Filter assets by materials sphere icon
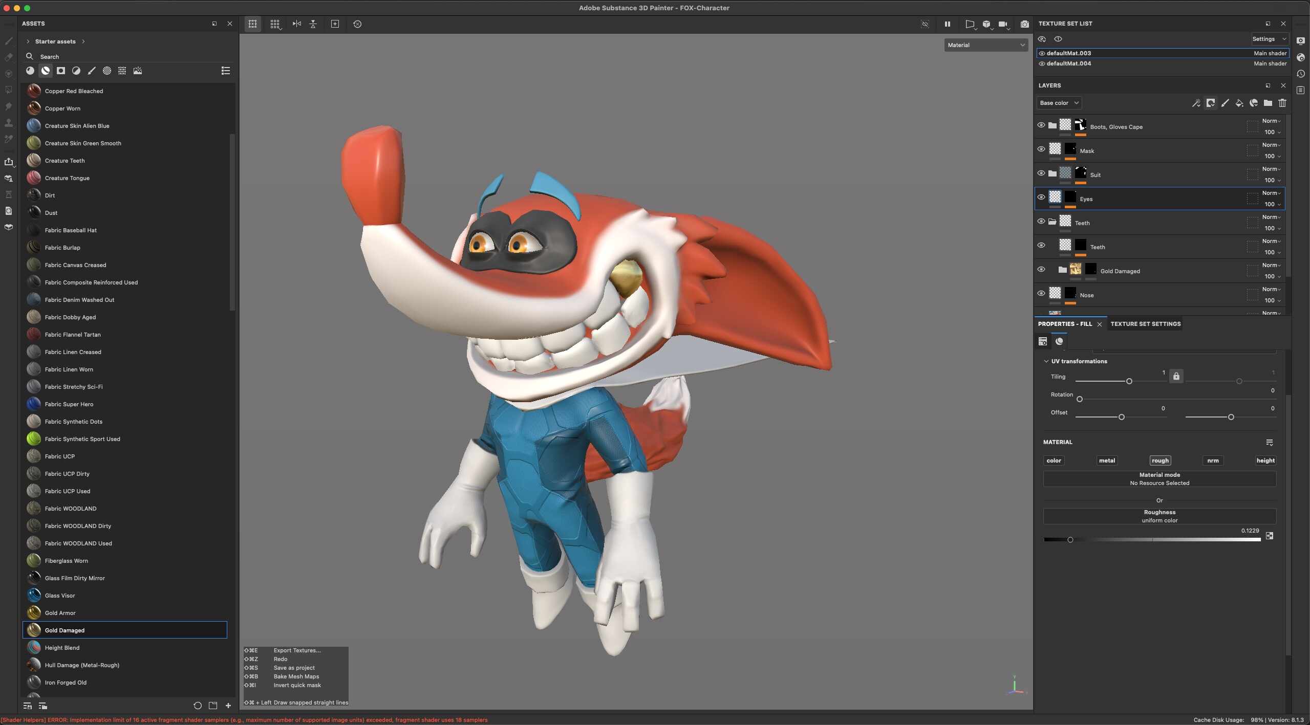Image resolution: width=1310 pixels, height=725 pixels. click(x=30, y=71)
